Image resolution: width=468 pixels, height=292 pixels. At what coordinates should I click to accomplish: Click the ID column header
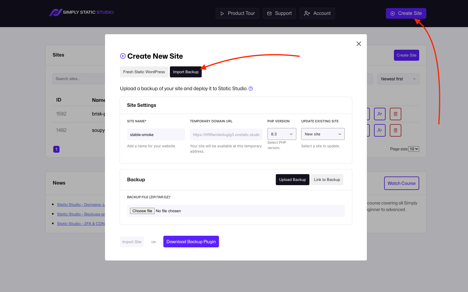59,100
